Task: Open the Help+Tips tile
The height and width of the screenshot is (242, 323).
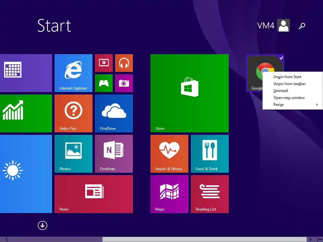Action: coord(73,113)
